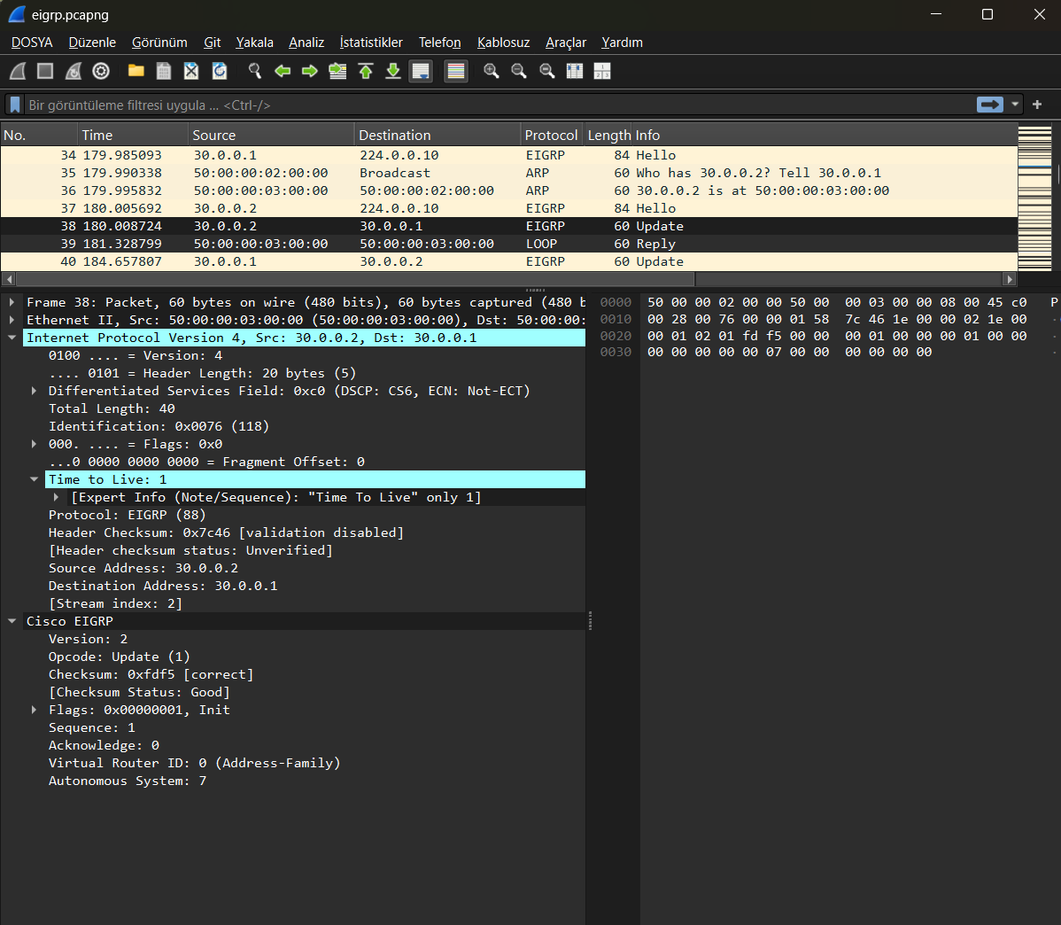This screenshot has height=925, width=1061.
Task: Collapse the Cisco EIGRP section
Action: pyautogui.click(x=12, y=621)
